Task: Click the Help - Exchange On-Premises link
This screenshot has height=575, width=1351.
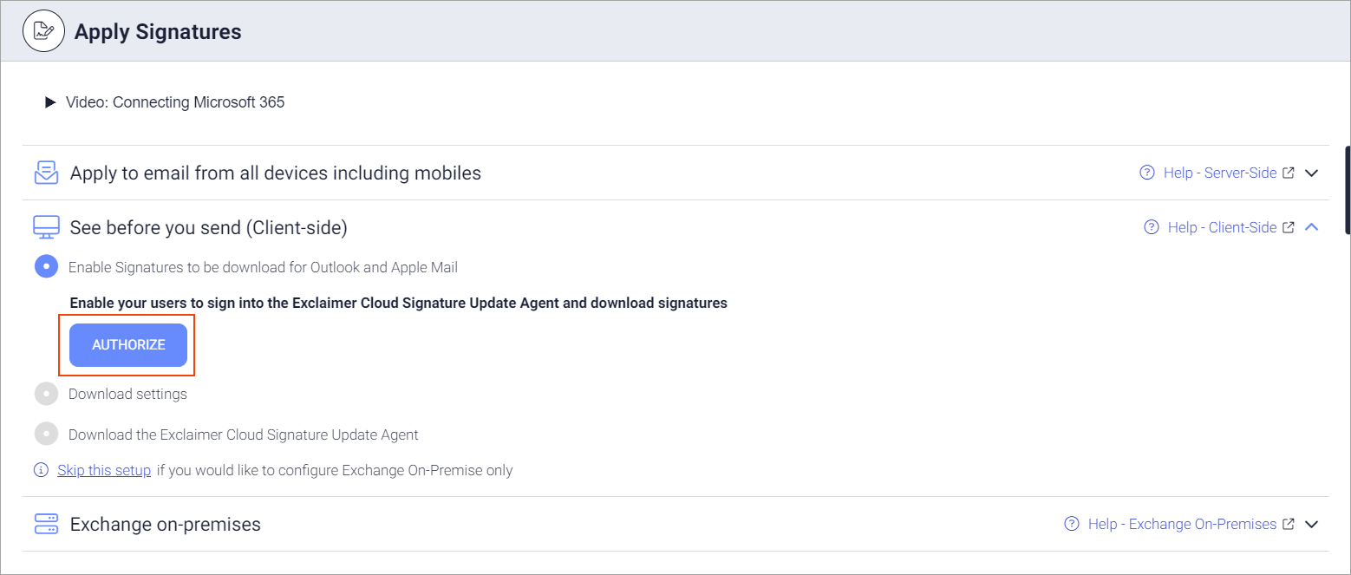Action: click(1181, 524)
